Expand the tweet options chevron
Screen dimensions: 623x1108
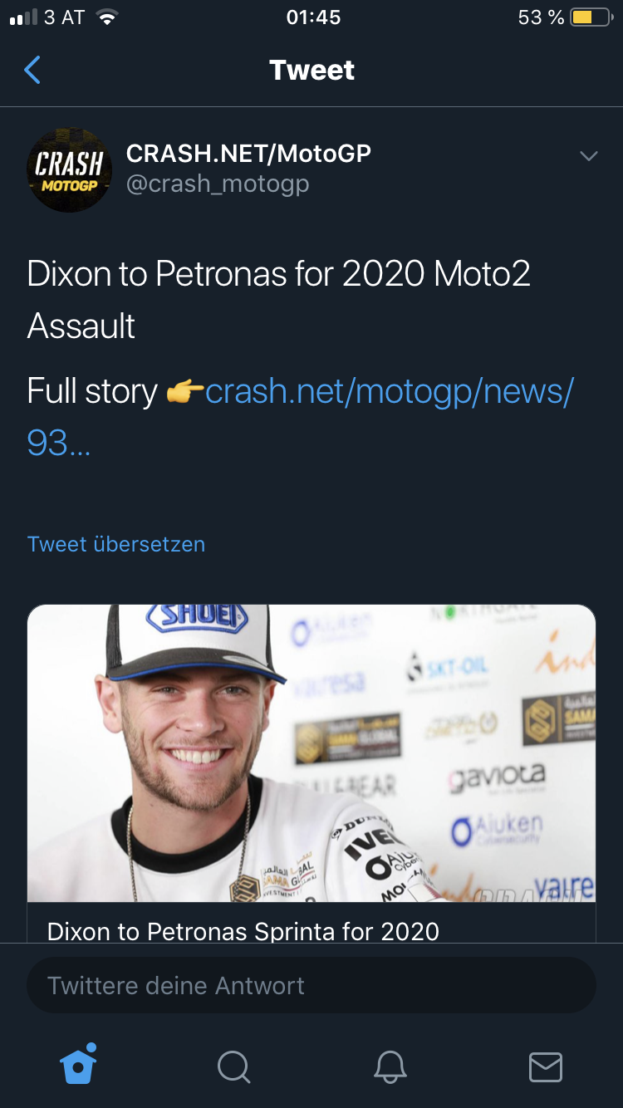588,156
